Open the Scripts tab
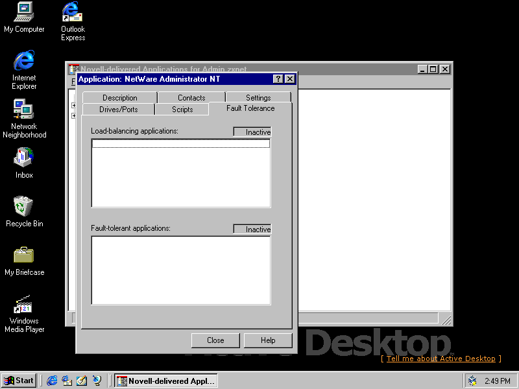 point(182,110)
